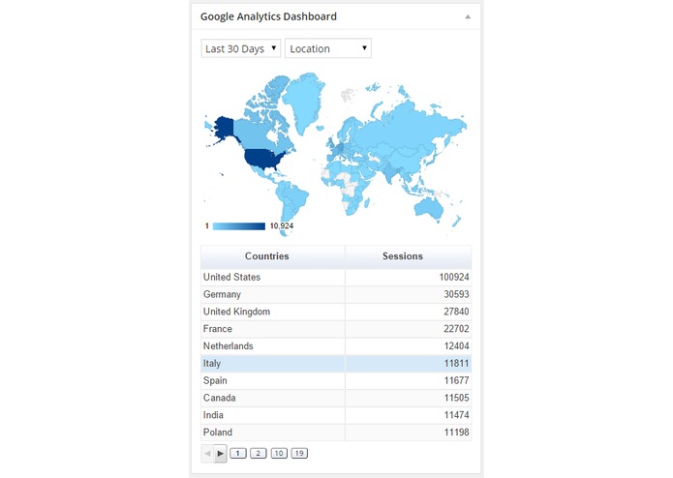
Task: Click the sessions value 100924
Action: tap(454, 278)
